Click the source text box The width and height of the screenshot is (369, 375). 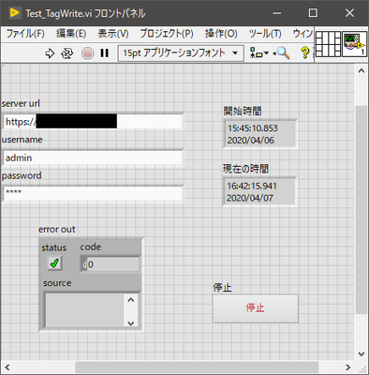[x=84, y=310]
